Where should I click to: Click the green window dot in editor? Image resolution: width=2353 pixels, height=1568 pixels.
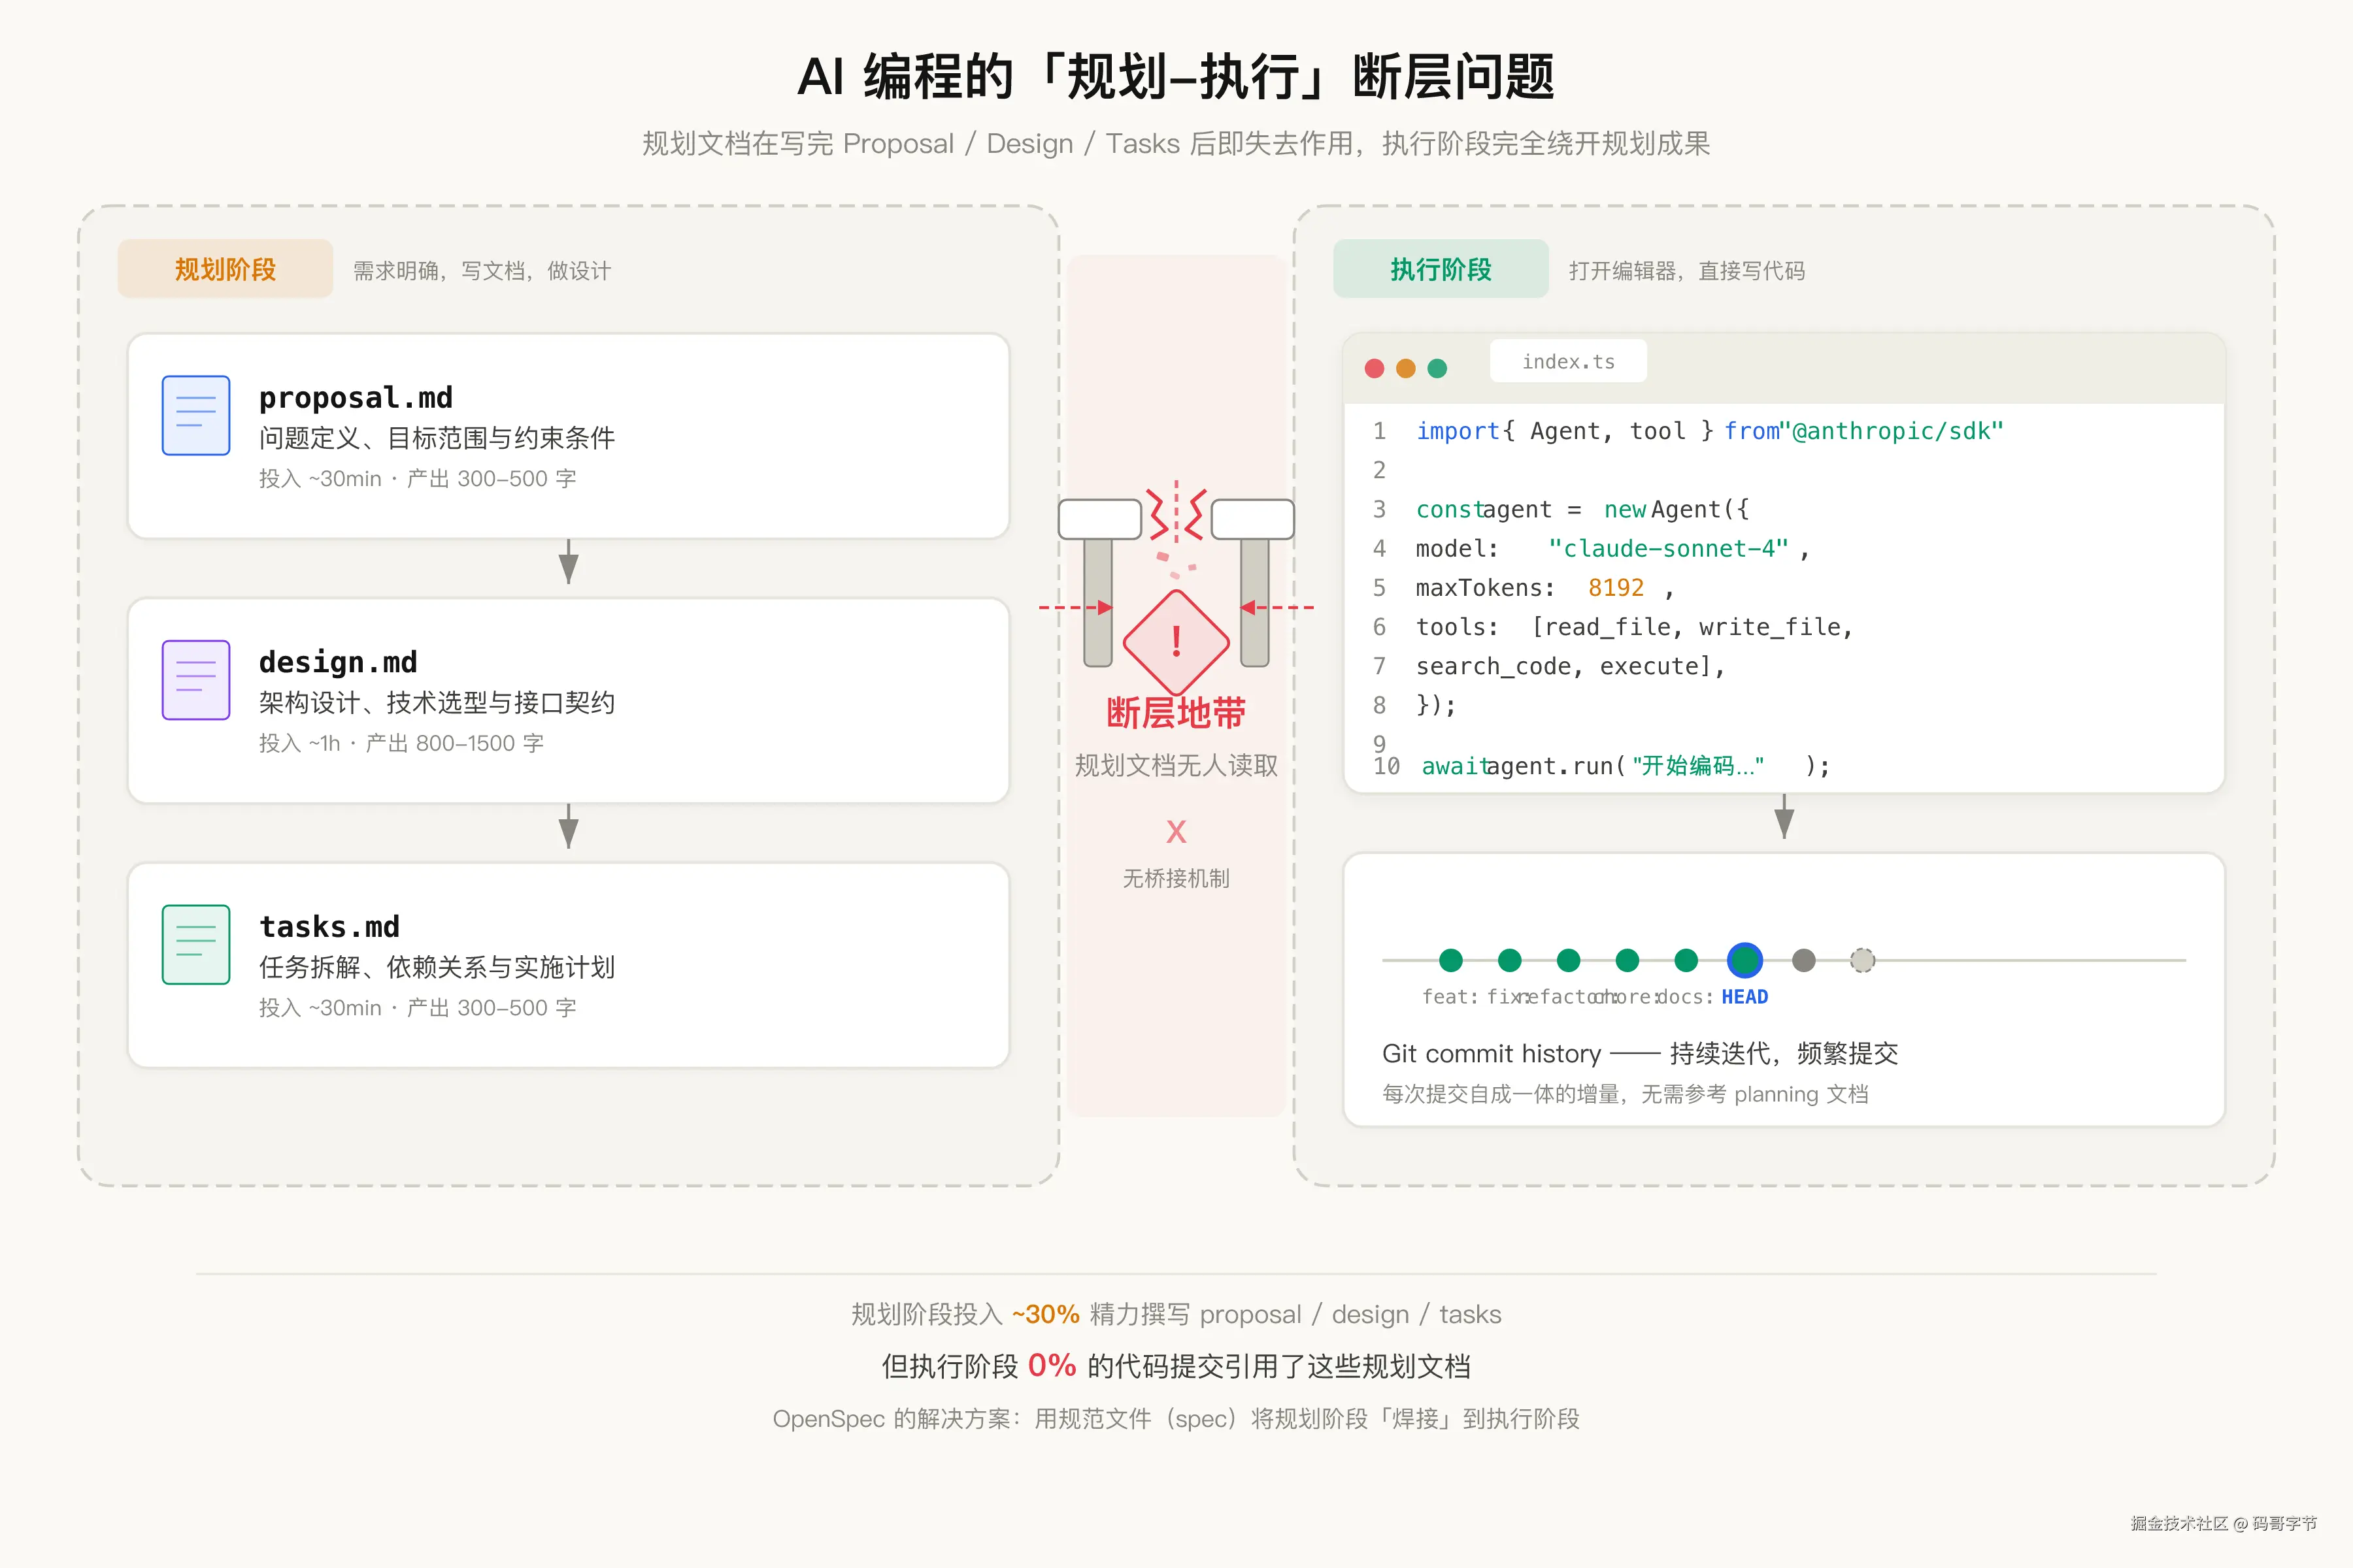click(x=1437, y=368)
